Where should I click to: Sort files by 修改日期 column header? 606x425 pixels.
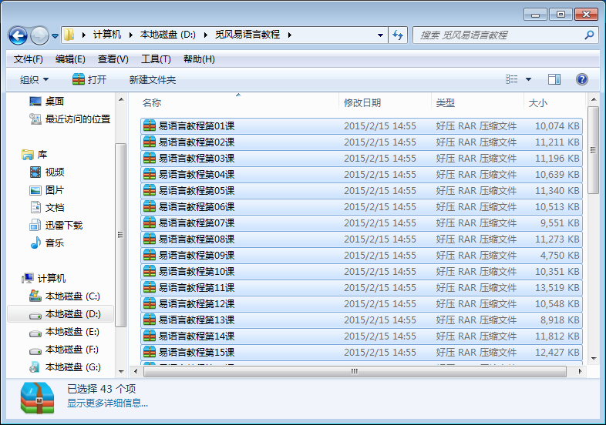click(x=362, y=102)
